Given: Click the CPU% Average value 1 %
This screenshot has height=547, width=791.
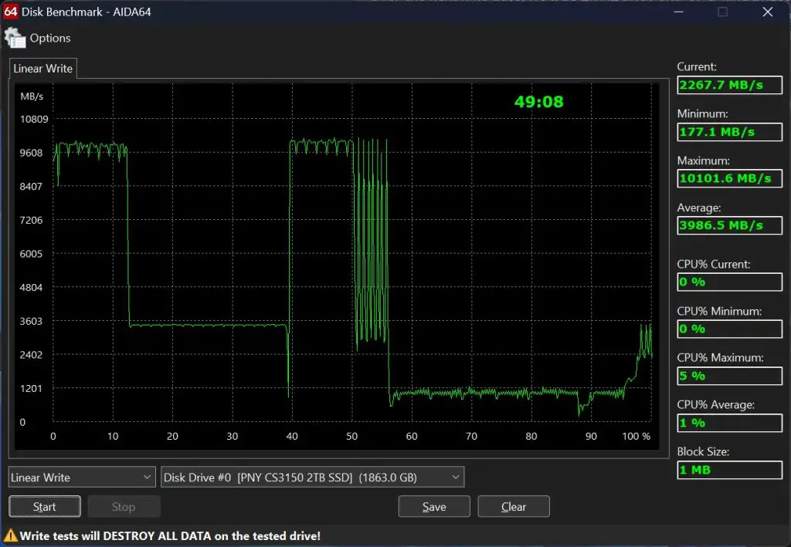Looking at the screenshot, I should click(x=729, y=423).
